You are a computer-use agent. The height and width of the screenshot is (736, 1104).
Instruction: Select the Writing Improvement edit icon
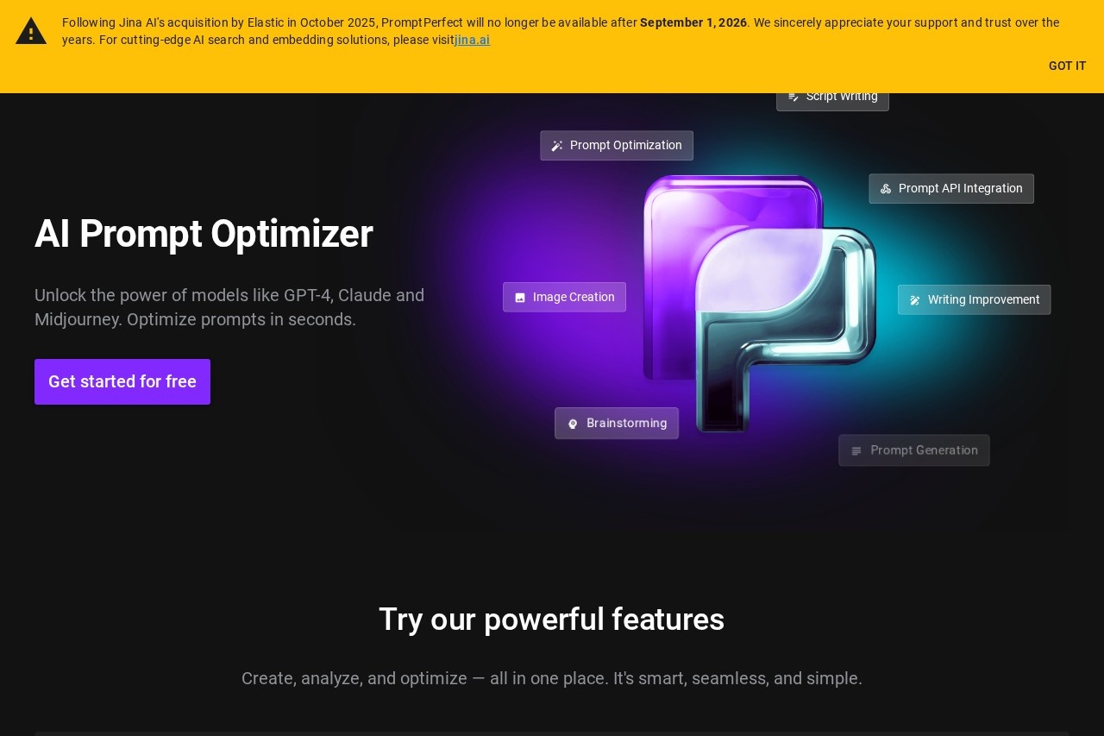(914, 299)
